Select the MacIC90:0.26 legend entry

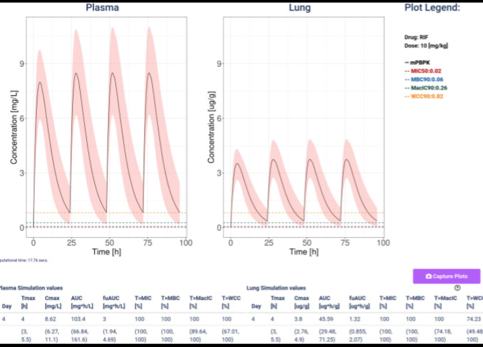pos(426,88)
